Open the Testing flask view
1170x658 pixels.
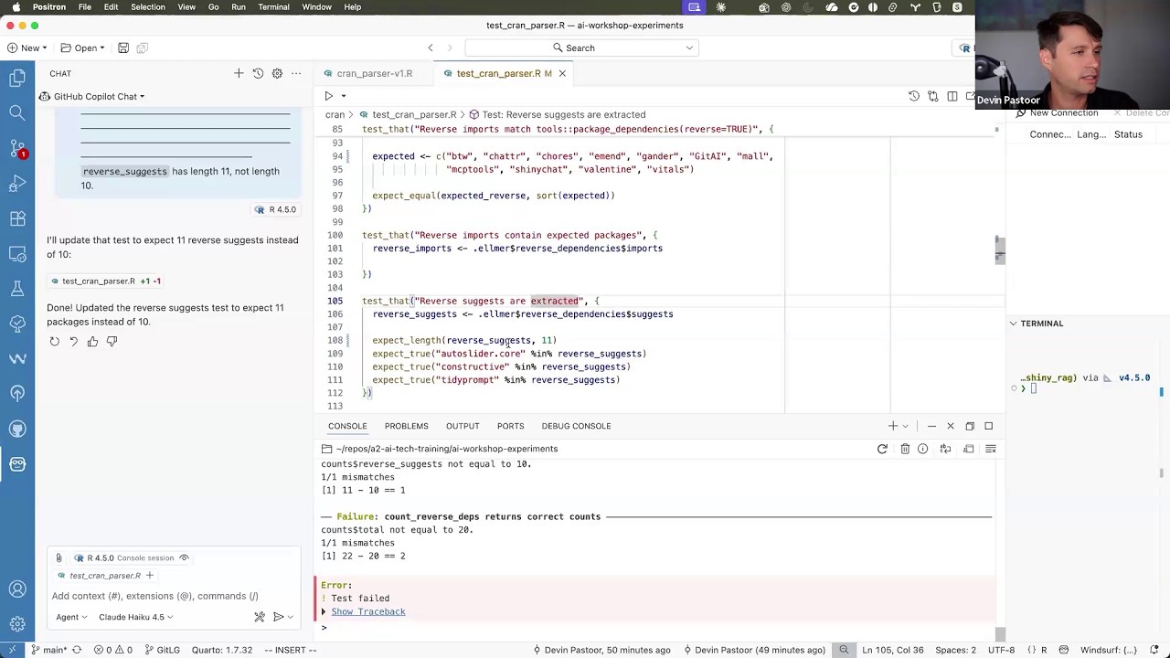pos(17,289)
